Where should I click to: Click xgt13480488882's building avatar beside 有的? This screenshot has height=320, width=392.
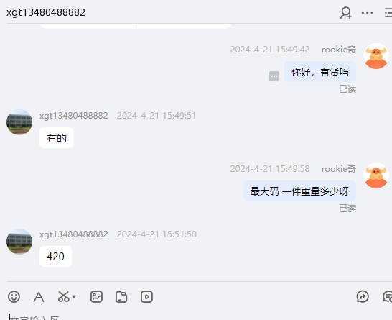pyautogui.click(x=19, y=122)
